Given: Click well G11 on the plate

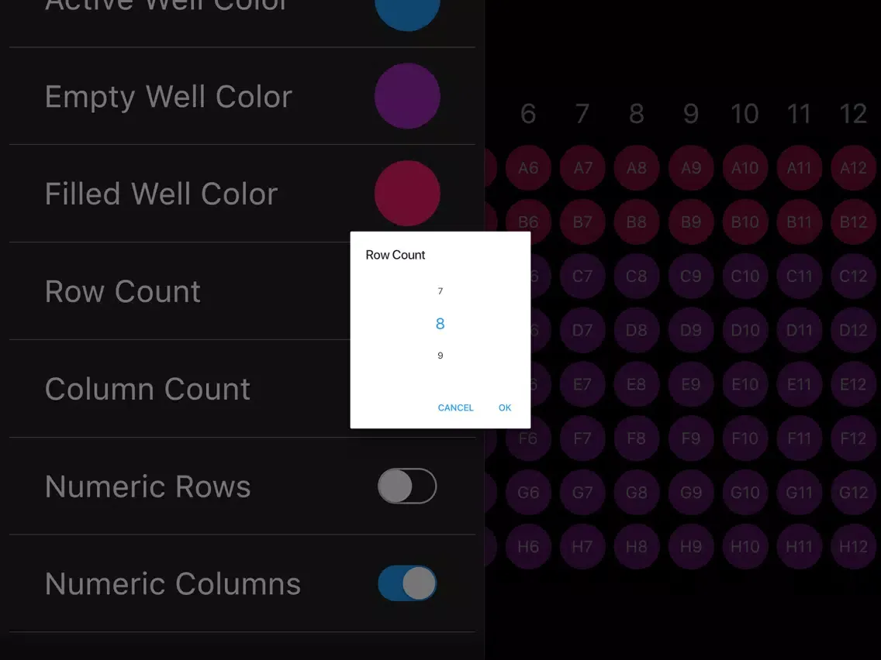Looking at the screenshot, I should [799, 492].
